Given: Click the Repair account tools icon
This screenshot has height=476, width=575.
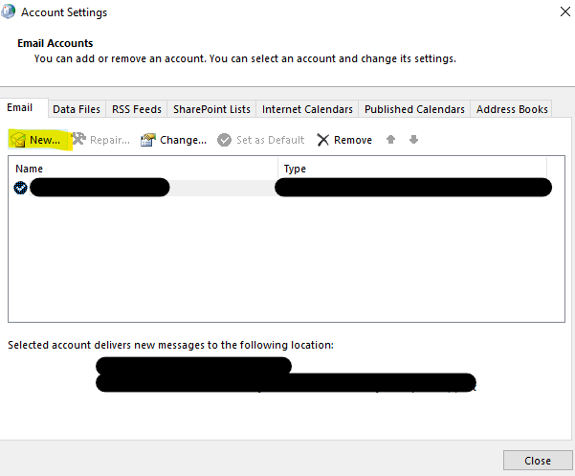Looking at the screenshot, I should click(x=78, y=140).
